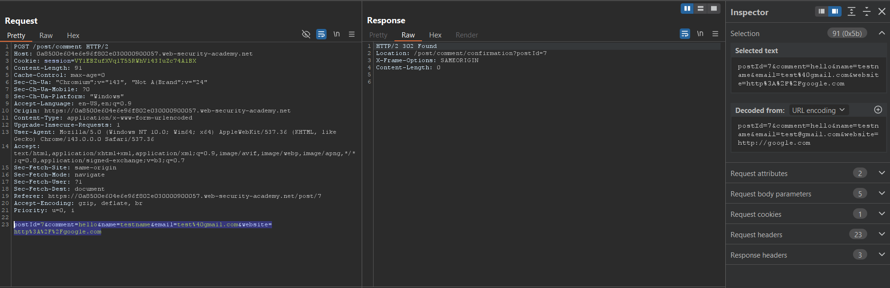Click the Sec-Fetch-Site: same-origin header

click(x=65, y=167)
